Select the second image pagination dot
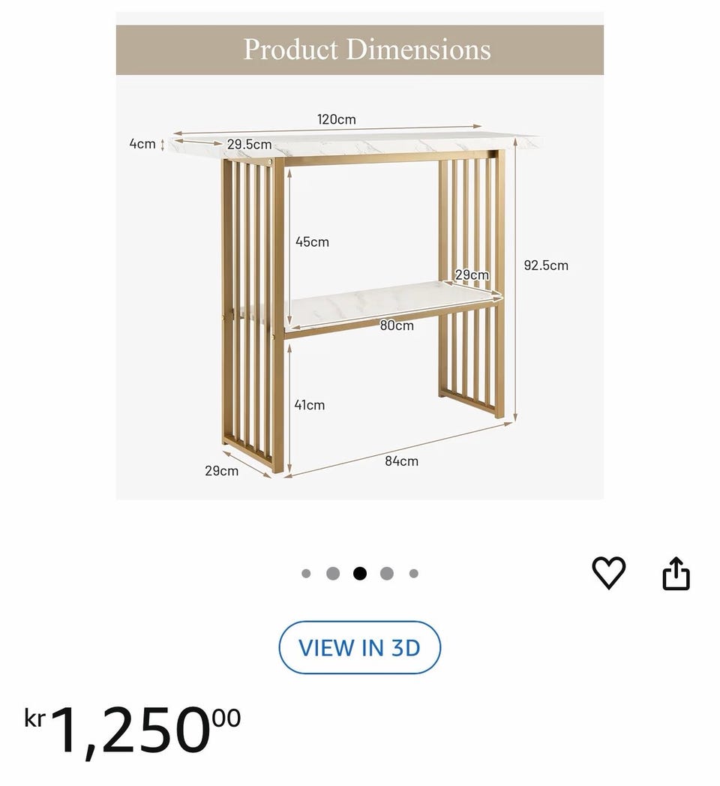Viewport: 720px width, 786px height. [x=333, y=574]
